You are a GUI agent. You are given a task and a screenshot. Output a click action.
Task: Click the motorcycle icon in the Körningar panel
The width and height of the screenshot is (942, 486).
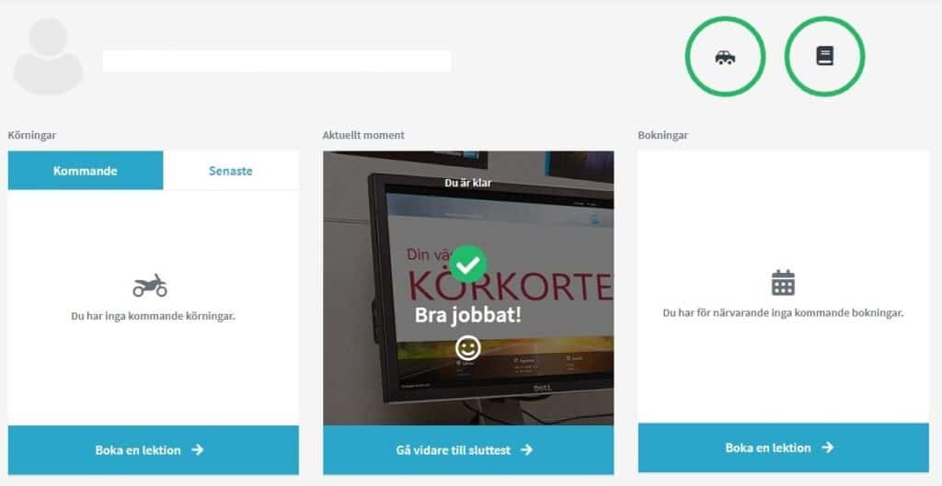pos(150,286)
